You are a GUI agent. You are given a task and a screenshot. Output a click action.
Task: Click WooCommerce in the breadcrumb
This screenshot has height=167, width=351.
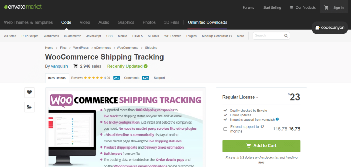128,48
